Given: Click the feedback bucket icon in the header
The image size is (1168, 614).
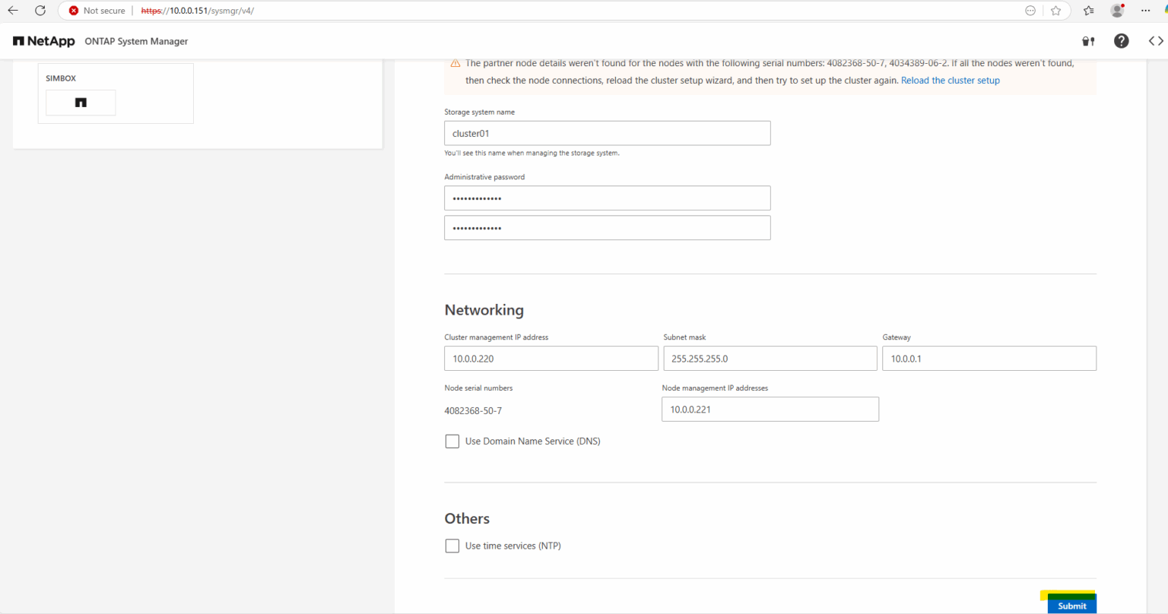Looking at the screenshot, I should click(x=1087, y=40).
